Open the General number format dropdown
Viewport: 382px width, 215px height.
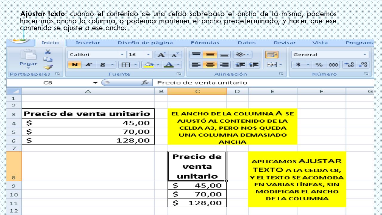pos(365,55)
